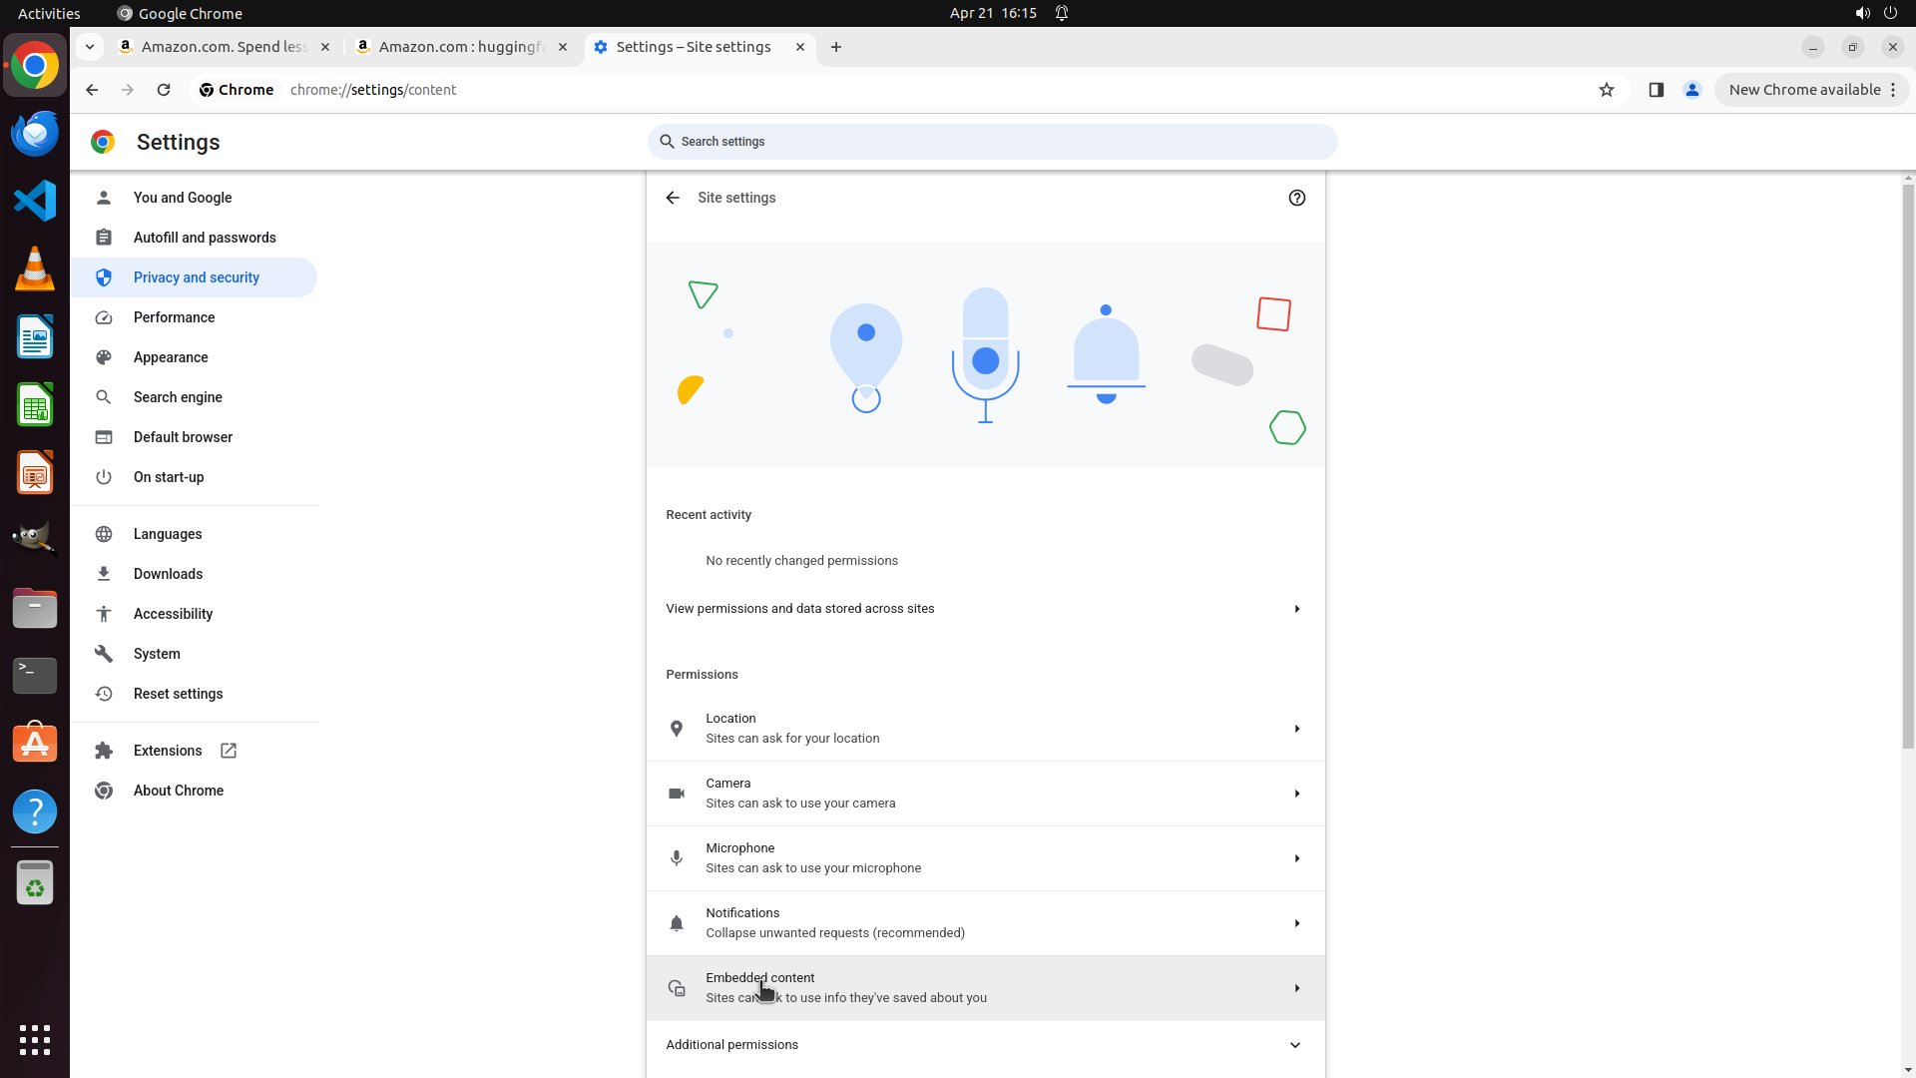Open Extensions external link icon
This screenshot has width=1916, height=1078.
pyautogui.click(x=229, y=751)
